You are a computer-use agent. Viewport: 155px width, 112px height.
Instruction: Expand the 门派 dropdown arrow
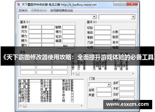coord(109,85)
